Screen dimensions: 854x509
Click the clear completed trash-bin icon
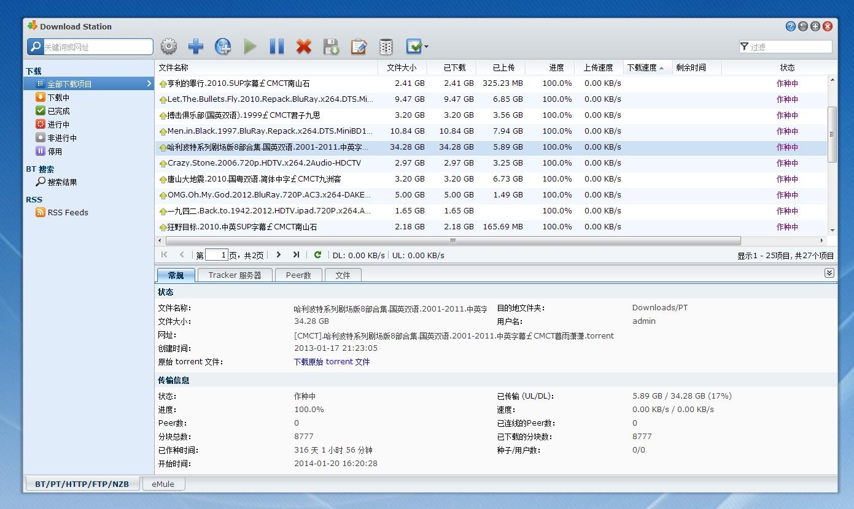[386, 46]
